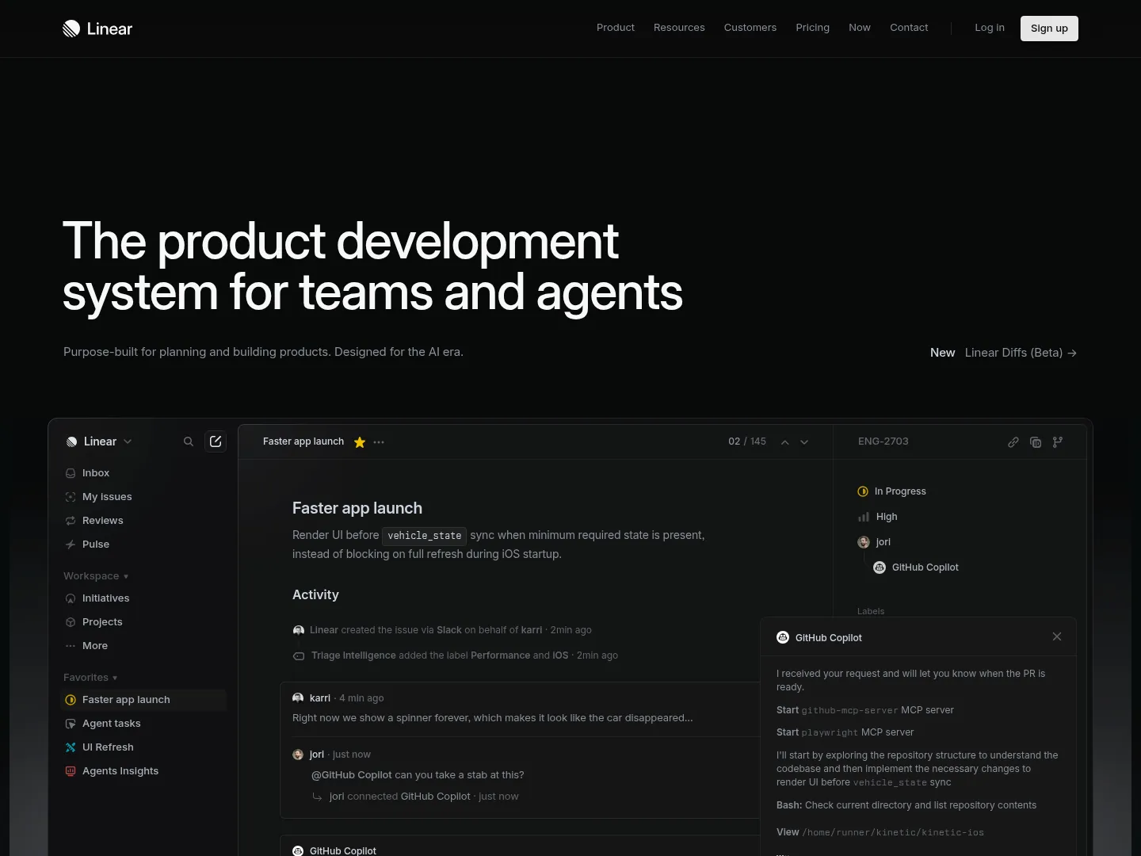The width and height of the screenshot is (1141, 856).
Task: Open the Product menu
Action: (x=616, y=28)
